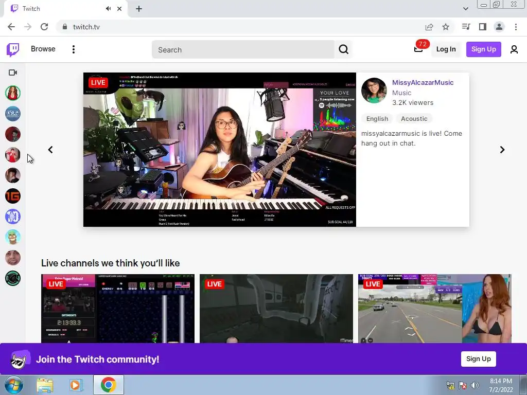This screenshot has width=527, height=395.
Task: Go to previous featured stream in carousel
Action: (50, 150)
